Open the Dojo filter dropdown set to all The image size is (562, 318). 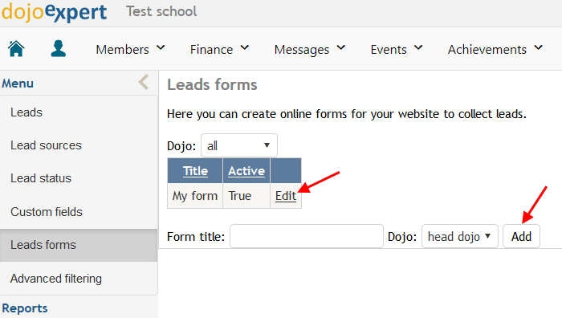pos(239,145)
